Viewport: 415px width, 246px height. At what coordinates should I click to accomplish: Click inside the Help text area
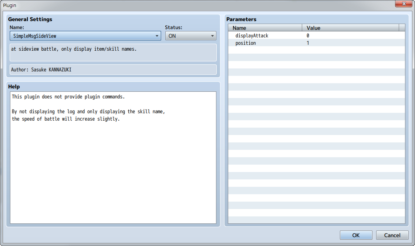[x=113, y=158]
